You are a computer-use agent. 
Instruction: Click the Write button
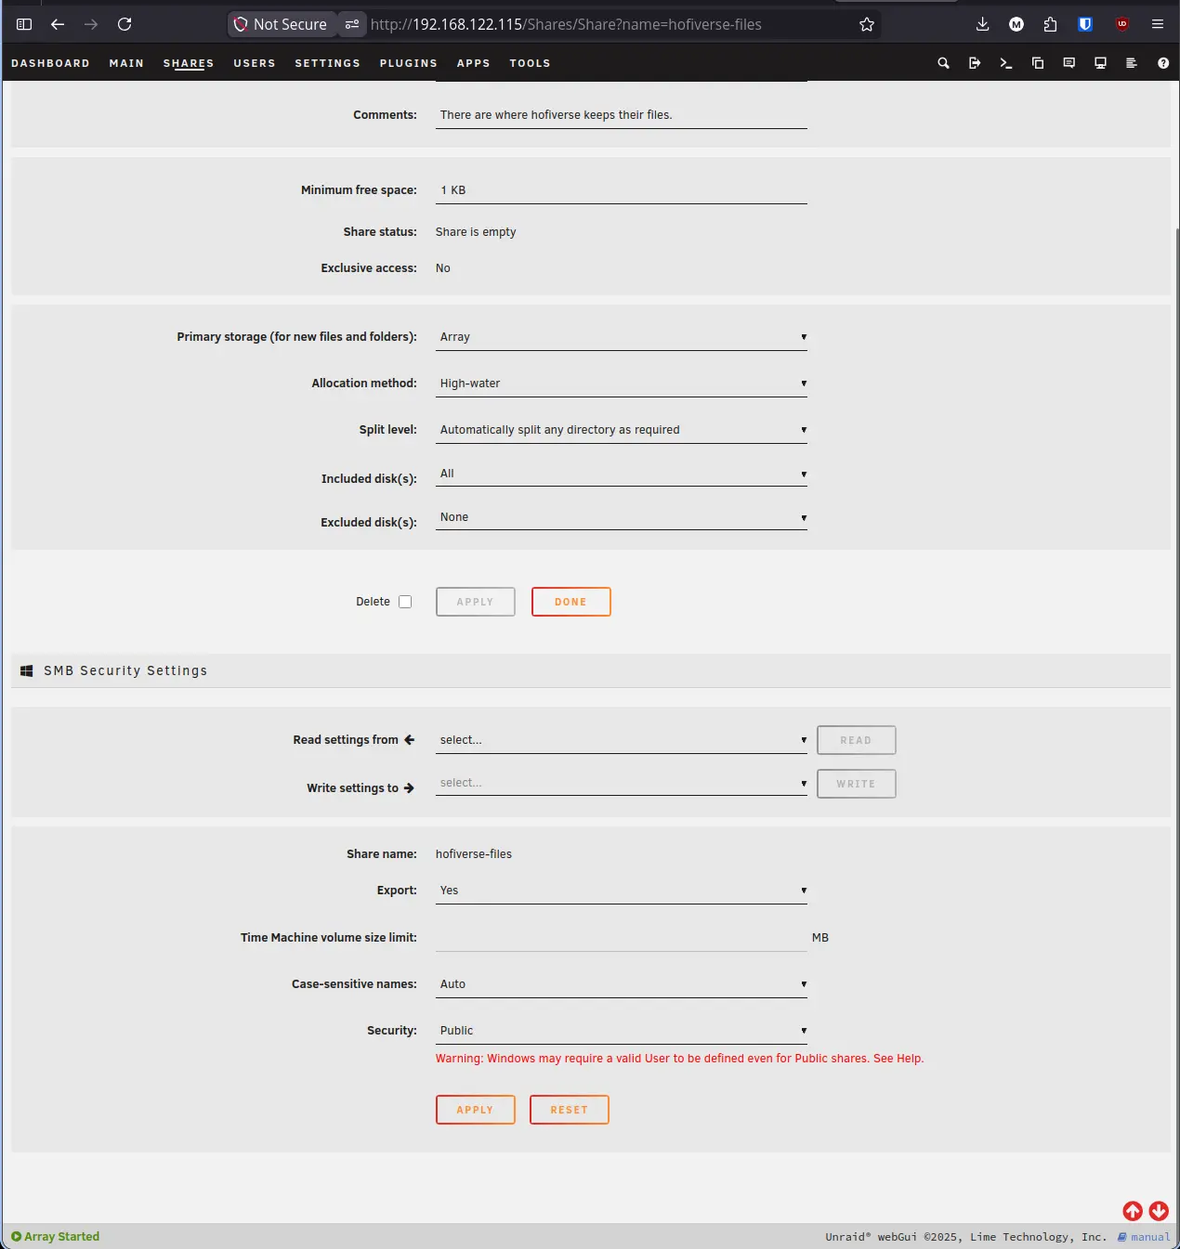tap(856, 784)
